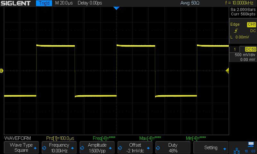Image resolution: width=257 pixels, height=154 pixels.
Task: Click the Duty rotary knob icon
Action: coord(158,148)
